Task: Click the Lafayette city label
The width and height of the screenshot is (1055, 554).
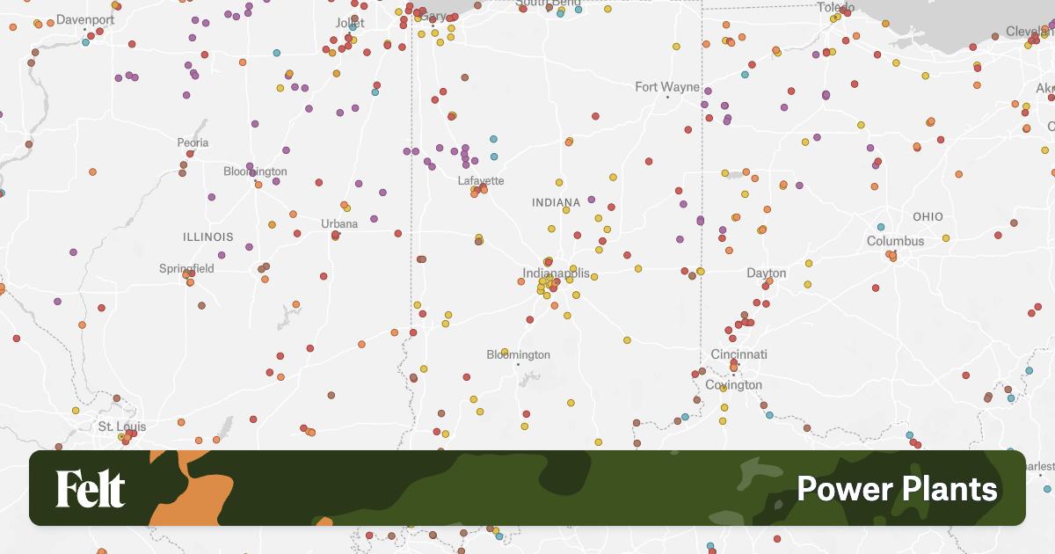Action: (481, 180)
